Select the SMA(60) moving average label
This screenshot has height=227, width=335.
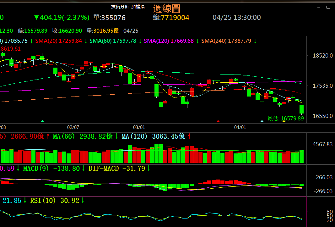coord(100,41)
